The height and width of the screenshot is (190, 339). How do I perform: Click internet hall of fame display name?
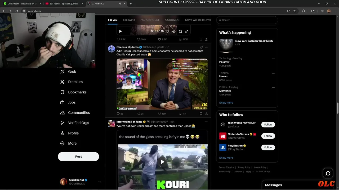click(x=130, y=122)
